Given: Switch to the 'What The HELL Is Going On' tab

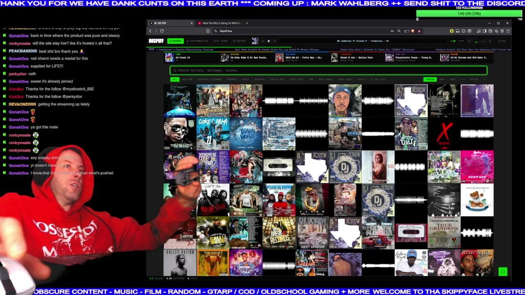Looking at the screenshot, I should [x=219, y=23].
